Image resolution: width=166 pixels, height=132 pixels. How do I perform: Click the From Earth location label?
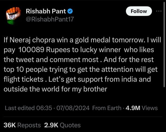[107, 108]
